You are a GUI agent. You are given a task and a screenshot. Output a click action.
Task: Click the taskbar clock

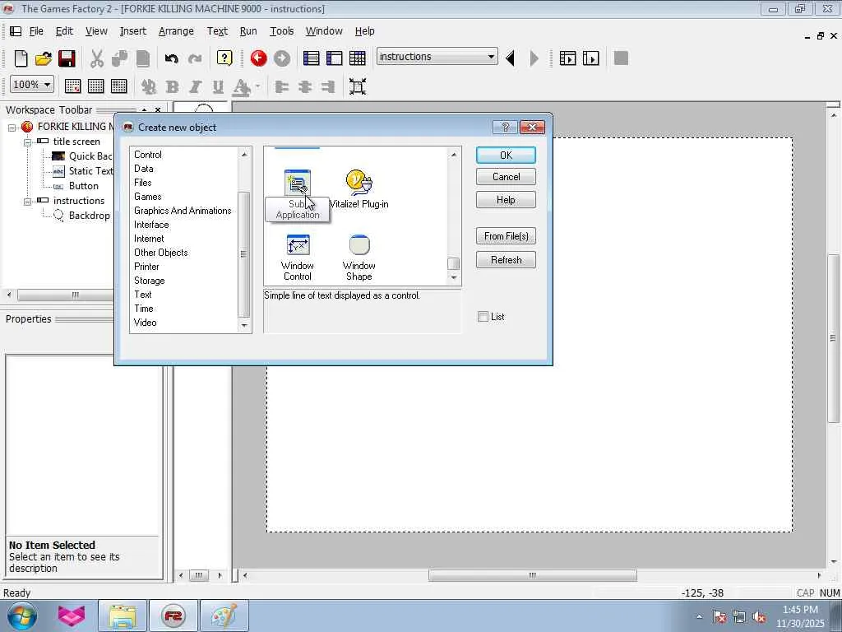click(800, 616)
